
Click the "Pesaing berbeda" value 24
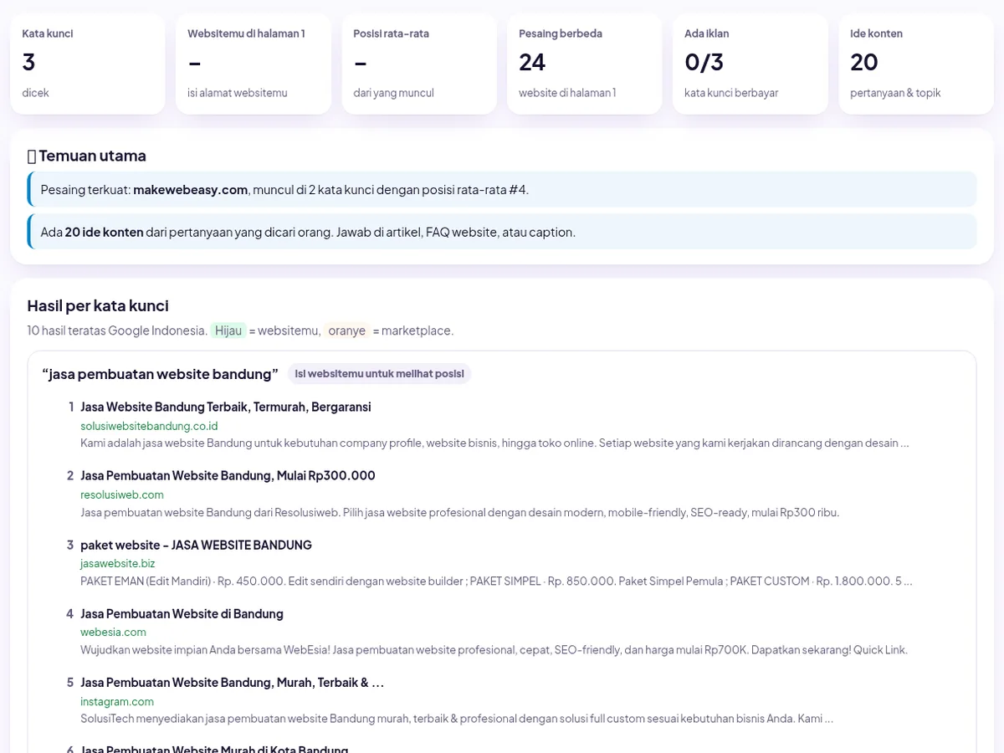pos(532,62)
